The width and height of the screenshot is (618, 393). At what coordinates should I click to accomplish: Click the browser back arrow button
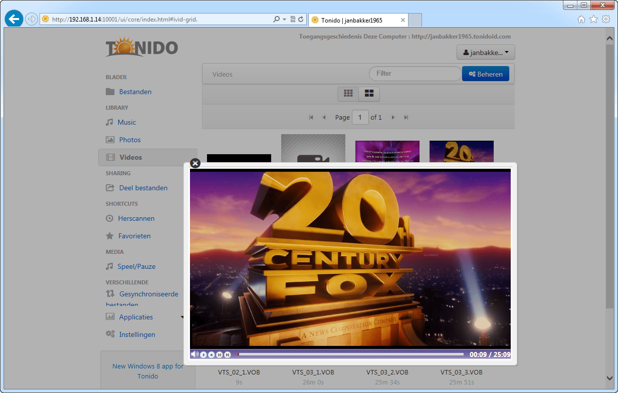[x=14, y=20]
